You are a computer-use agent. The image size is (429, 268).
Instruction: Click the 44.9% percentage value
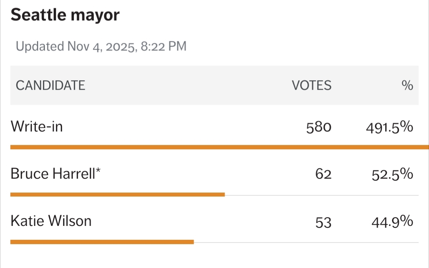click(392, 222)
